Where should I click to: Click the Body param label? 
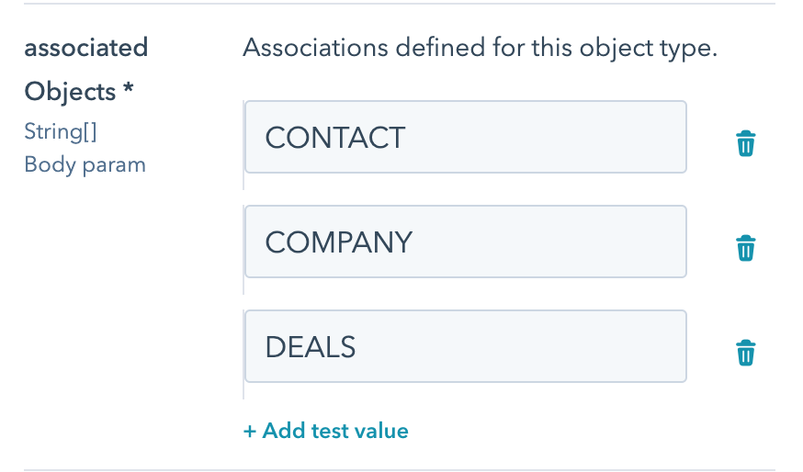pyautogui.click(x=85, y=164)
